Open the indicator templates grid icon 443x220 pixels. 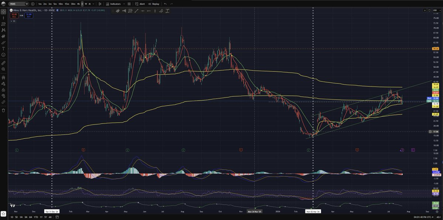point(129,4)
